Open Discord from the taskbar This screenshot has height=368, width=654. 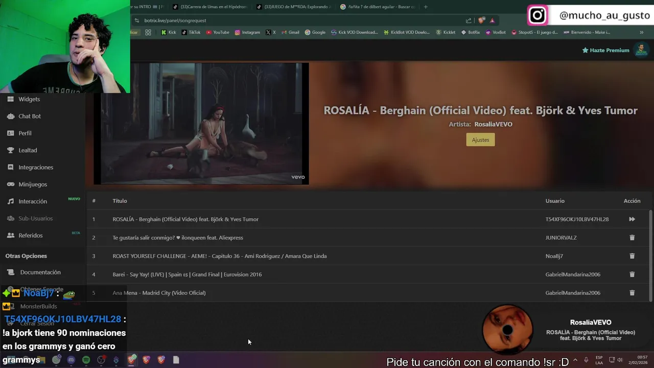click(x=71, y=360)
